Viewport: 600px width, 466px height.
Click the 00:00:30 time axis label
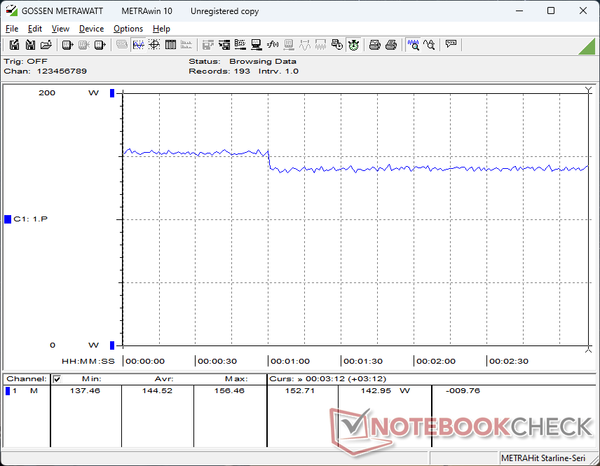(217, 361)
